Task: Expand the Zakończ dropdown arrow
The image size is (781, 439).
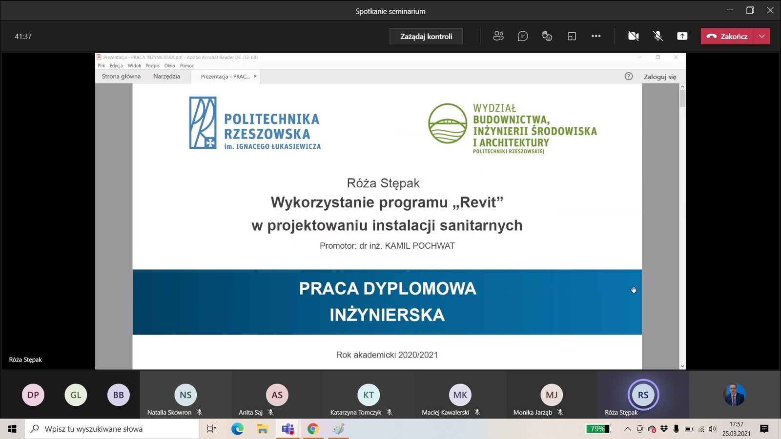Action: (x=762, y=36)
